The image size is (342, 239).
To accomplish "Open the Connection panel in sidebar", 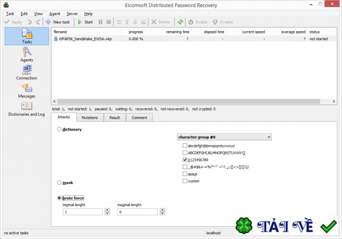I will click(x=27, y=73).
